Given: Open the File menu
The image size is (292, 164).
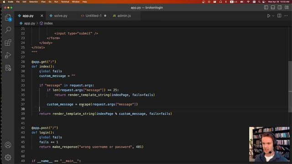Looking at the screenshot, I should pos(18,2).
